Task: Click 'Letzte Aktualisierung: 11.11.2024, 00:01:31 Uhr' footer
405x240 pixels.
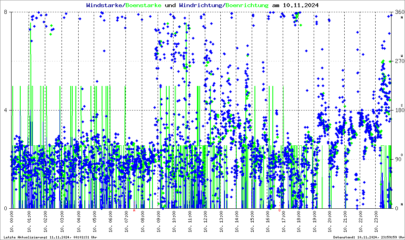Action: click(x=50, y=237)
